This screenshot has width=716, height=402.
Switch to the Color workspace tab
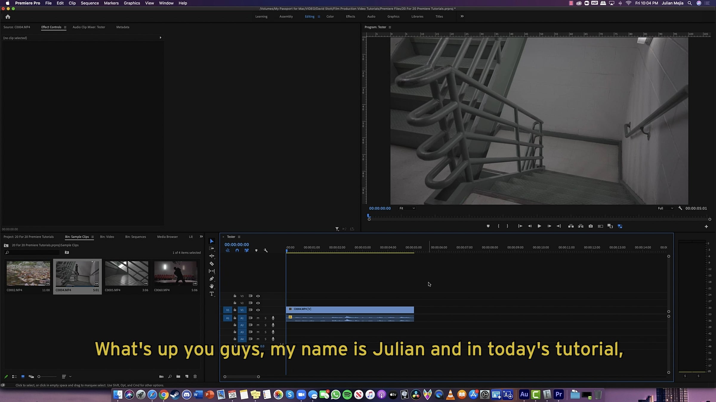(330, 16)
